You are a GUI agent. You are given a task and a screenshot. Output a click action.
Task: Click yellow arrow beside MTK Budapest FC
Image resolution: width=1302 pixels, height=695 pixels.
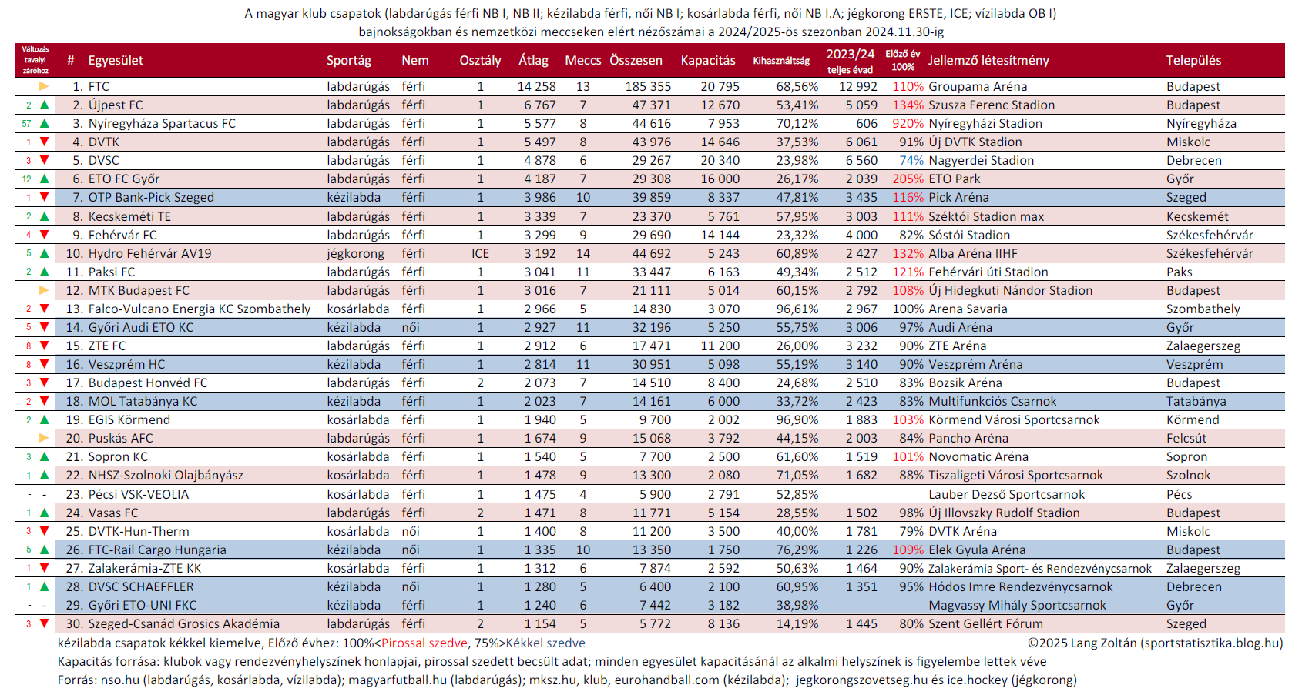(x=44, y=290)
